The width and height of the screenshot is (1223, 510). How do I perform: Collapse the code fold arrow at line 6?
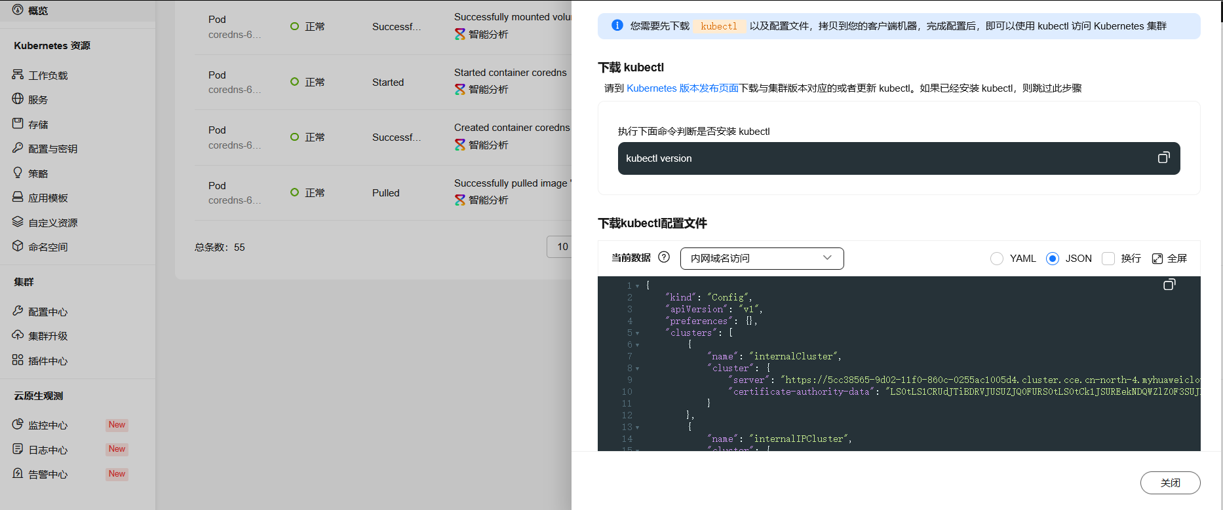637,345
